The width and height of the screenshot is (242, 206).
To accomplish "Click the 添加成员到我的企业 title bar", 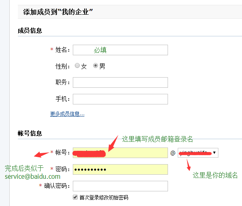I will (x=130, y=12).
